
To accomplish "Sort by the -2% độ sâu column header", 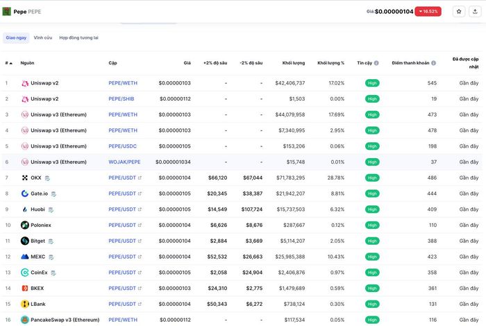I will tap(251, 63).
